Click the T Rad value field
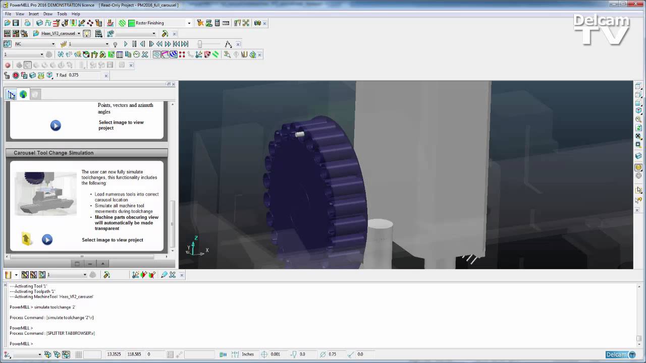Screen dimensions: 646x363 (83, 75)
